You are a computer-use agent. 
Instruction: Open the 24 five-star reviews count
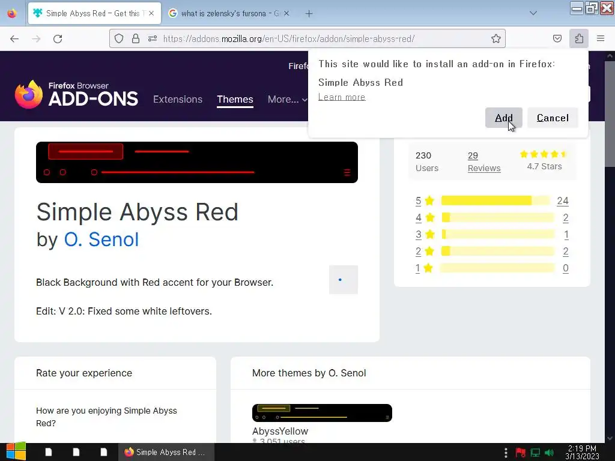pos(562,200)
